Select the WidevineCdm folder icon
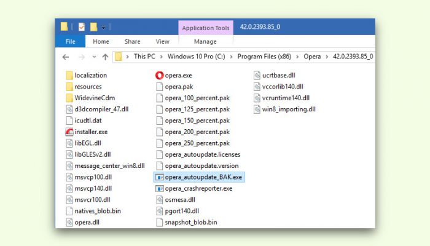The width and height of the screenshot is (430, 246). click(69, 98)
